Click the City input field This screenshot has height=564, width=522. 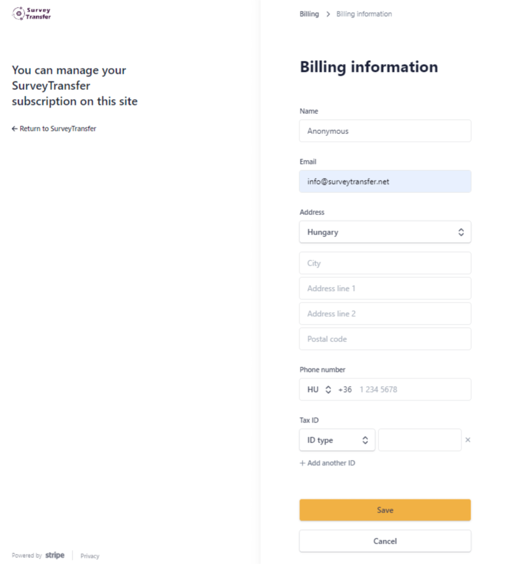click(385, 263)
